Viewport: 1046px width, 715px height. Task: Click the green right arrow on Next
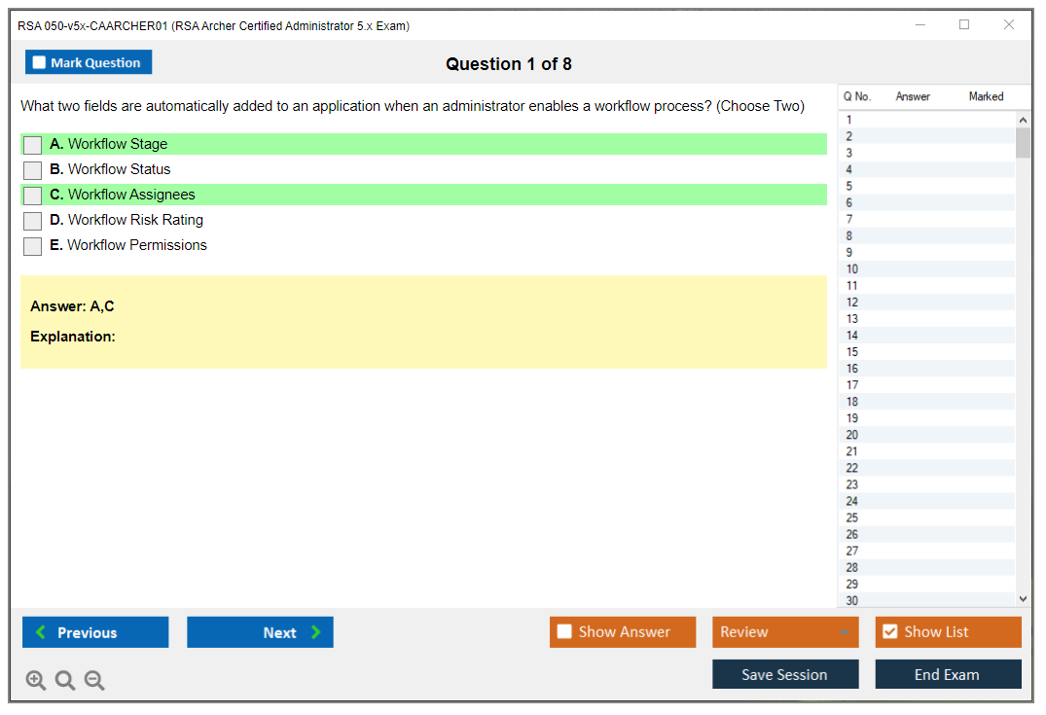[x=316, y=632]
